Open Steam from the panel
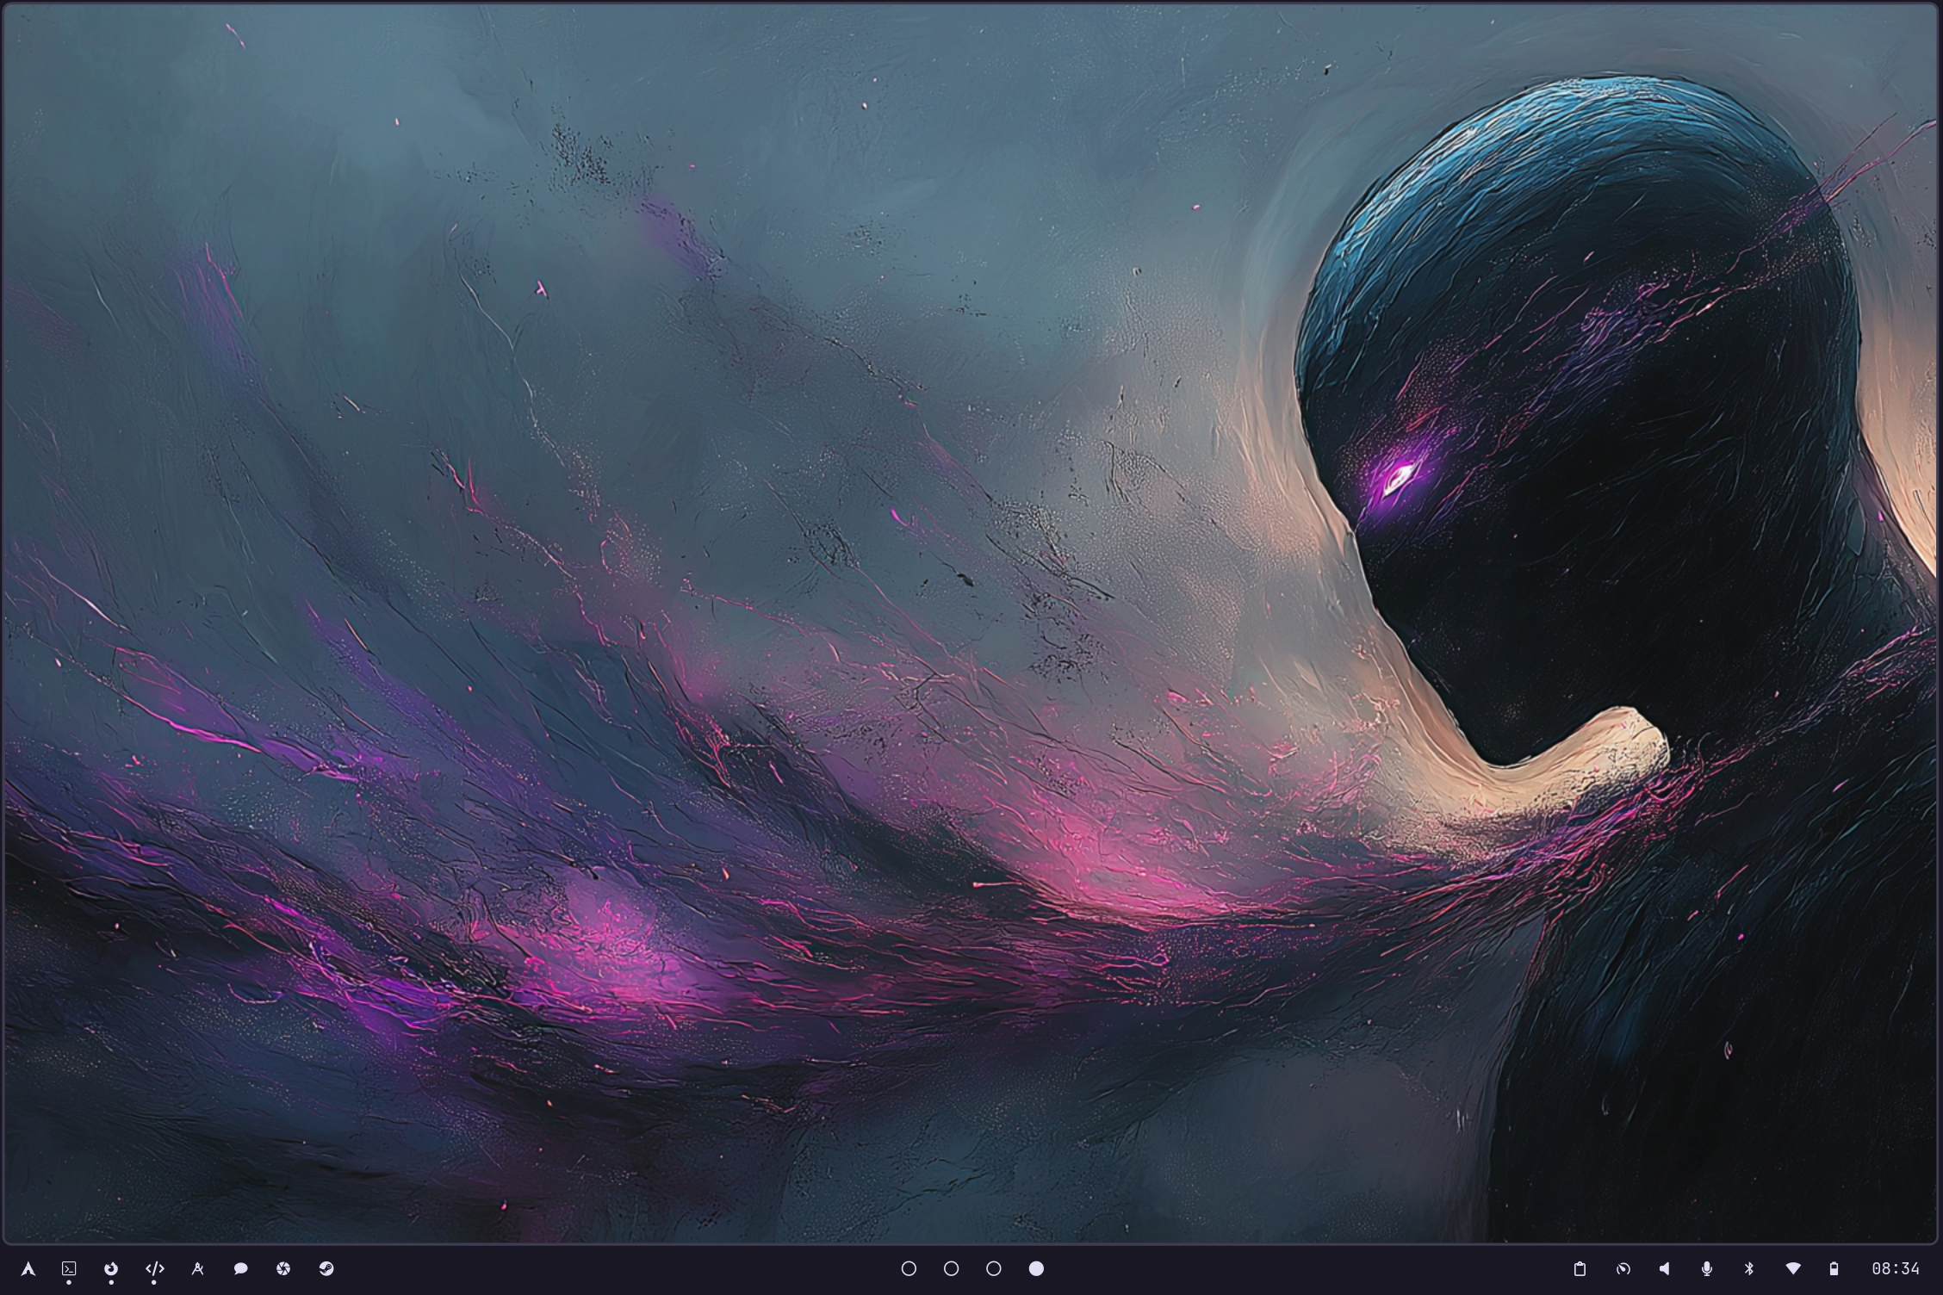The width and height of the screenshot is (1943, 1295). coord(326,1268)
